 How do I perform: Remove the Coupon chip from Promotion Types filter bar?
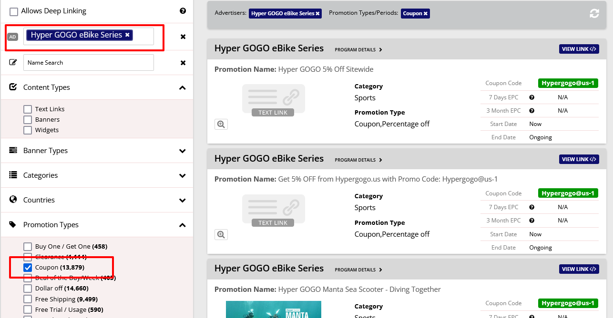[425, 14]
